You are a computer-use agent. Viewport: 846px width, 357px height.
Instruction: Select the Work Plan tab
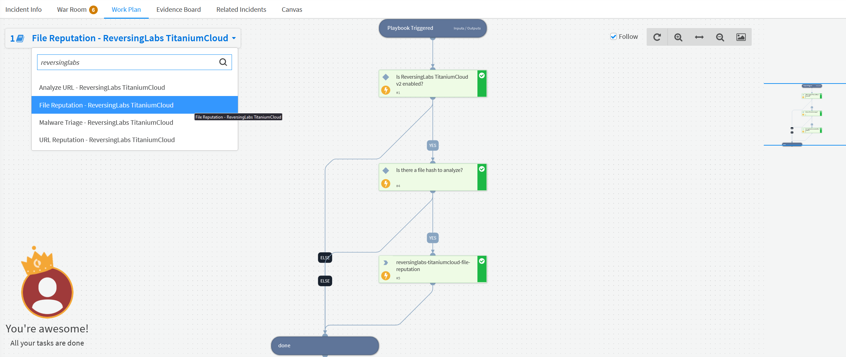(x=126, y=9)
